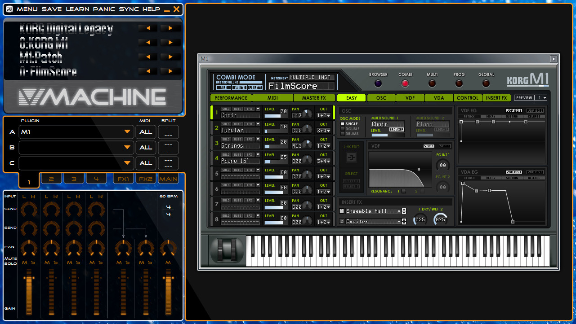576x324 pixels.
Task: Adjust the LEVEL slider for Choir timbre
Action: coord(276,116)
